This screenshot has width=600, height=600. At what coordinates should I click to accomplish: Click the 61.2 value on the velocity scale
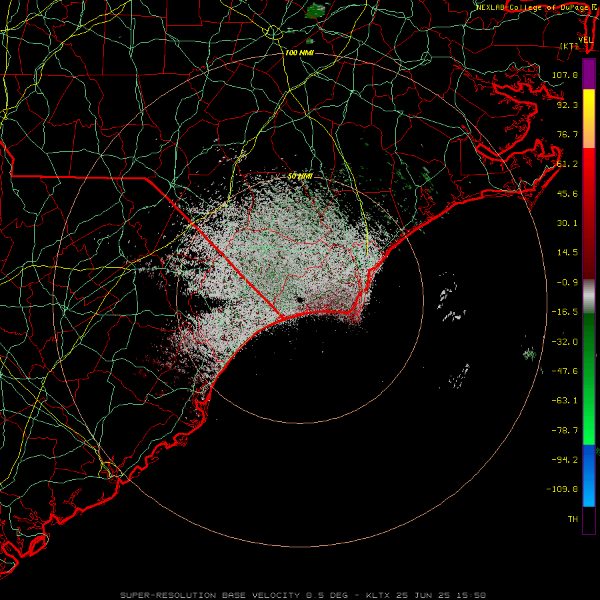click(x=567, y=164)
